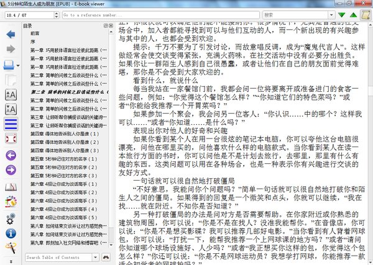
Task: Open the TOC search history dropdown arrow
Action: click(x=95, y=258)
